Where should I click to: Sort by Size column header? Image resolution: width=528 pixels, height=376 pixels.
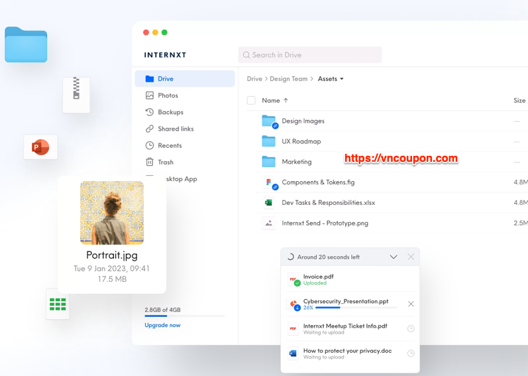[519, 100]
